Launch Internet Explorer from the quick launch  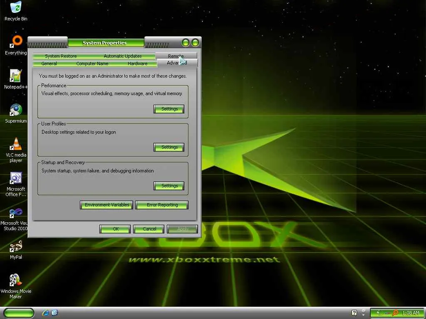(46, 313)
